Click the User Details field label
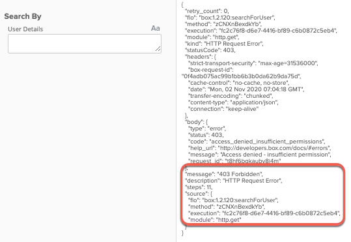Screen dimensions: 351x242 pos(25,29)
